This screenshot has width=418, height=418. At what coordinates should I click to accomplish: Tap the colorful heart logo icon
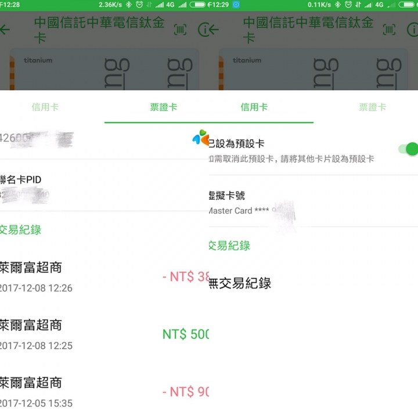pos(200,137)
